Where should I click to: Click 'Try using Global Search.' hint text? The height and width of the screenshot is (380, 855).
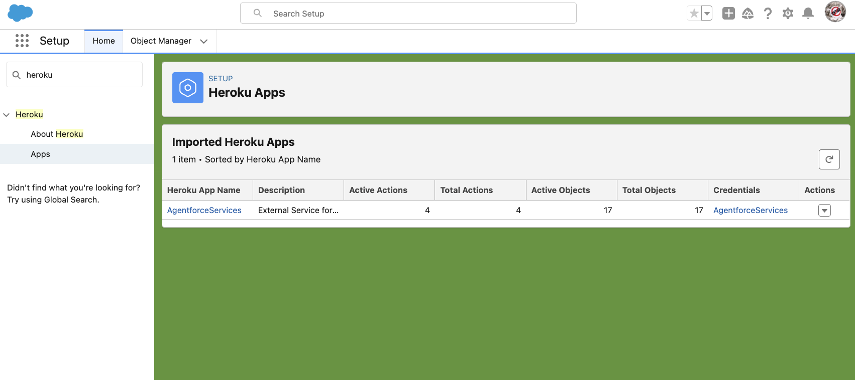click(x=53, y=200)
